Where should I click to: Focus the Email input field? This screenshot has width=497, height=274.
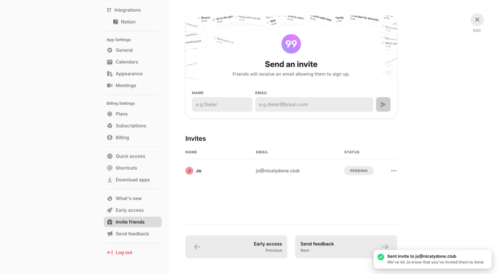314,104
